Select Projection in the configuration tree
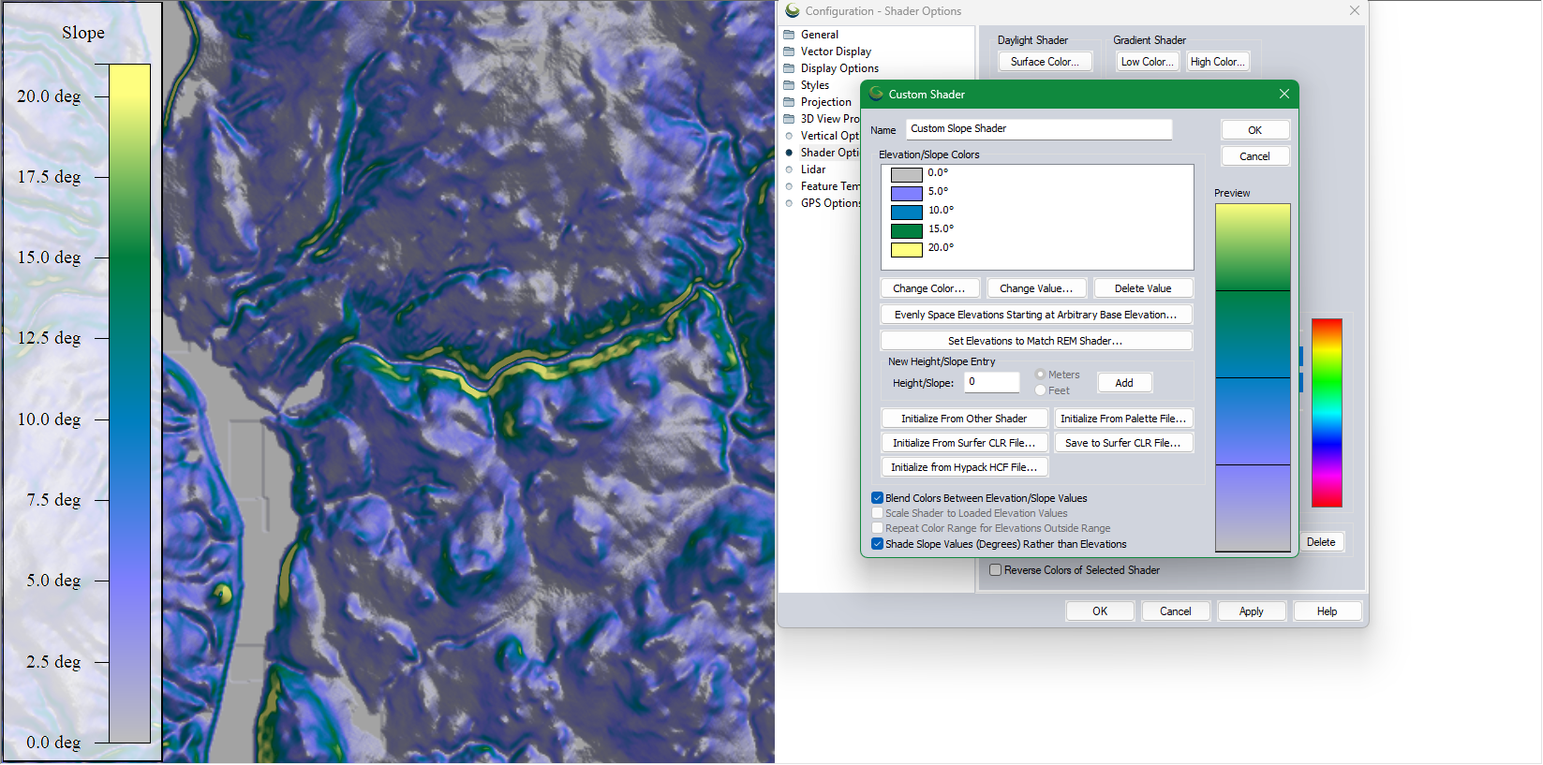 [826, 102]
